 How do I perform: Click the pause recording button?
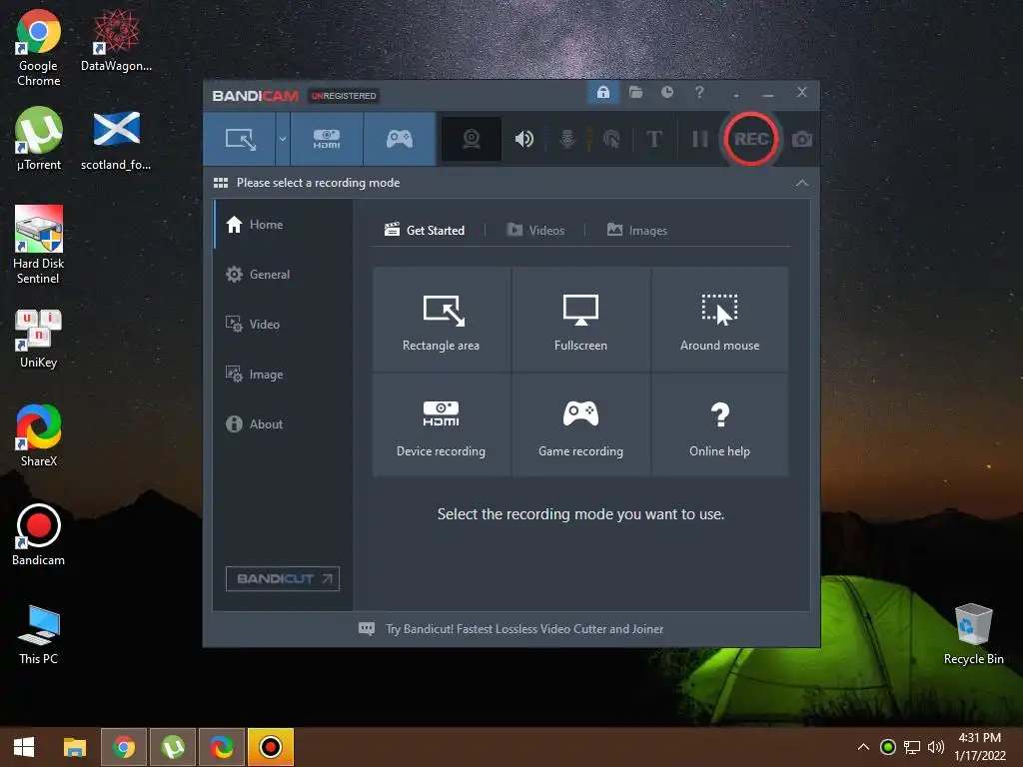(700, 139)
